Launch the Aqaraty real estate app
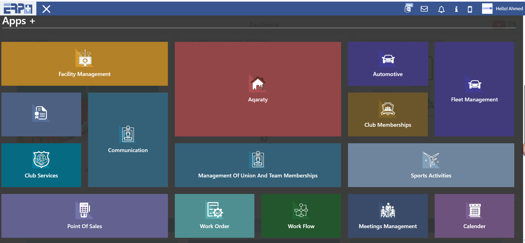 tap(258, 89)
